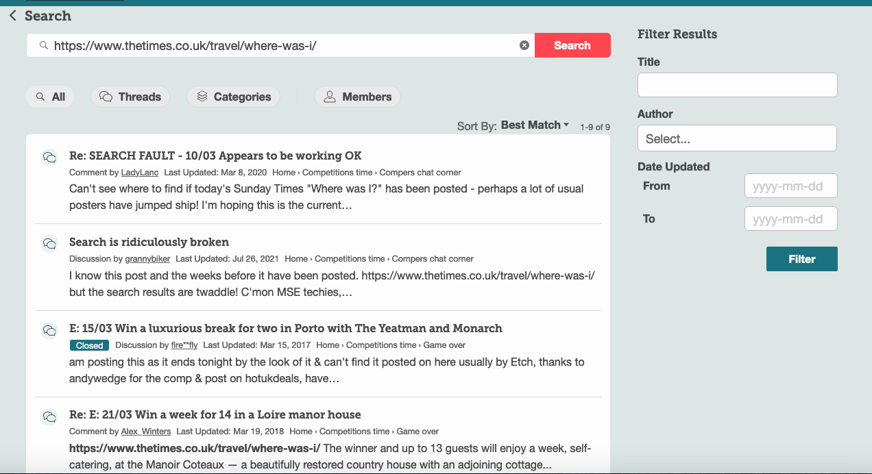Open Re: SEARCH FAULT 10/03 result
This screenshot has width=872, height=474.
215,155
